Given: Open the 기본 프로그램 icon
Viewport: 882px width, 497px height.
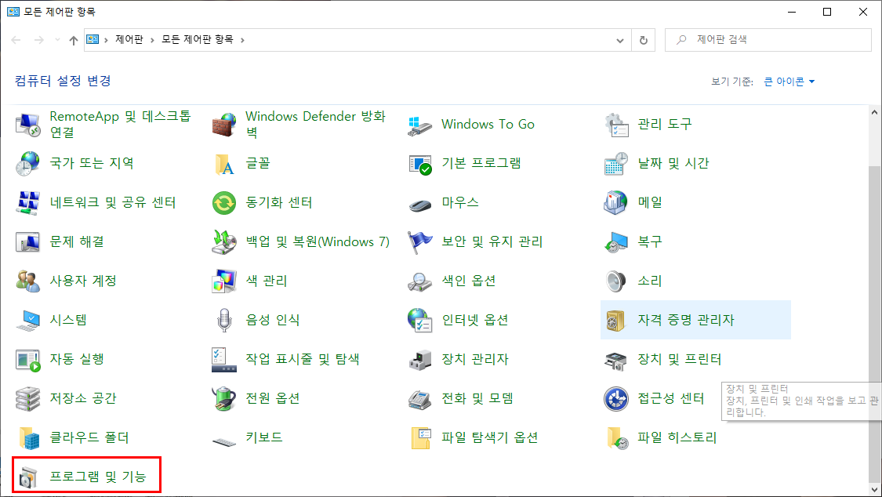Looking at the screenshot, I should (419, 164).
